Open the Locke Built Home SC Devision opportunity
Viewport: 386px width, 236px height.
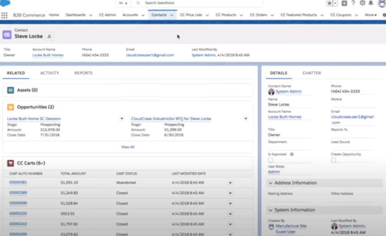(x=34, y=119)
